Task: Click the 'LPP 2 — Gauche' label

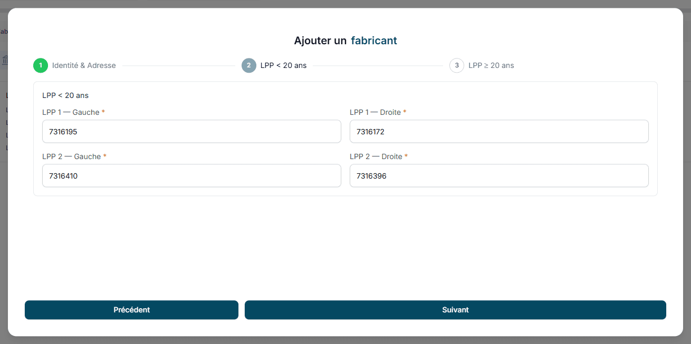Action: tap(74, 156)
